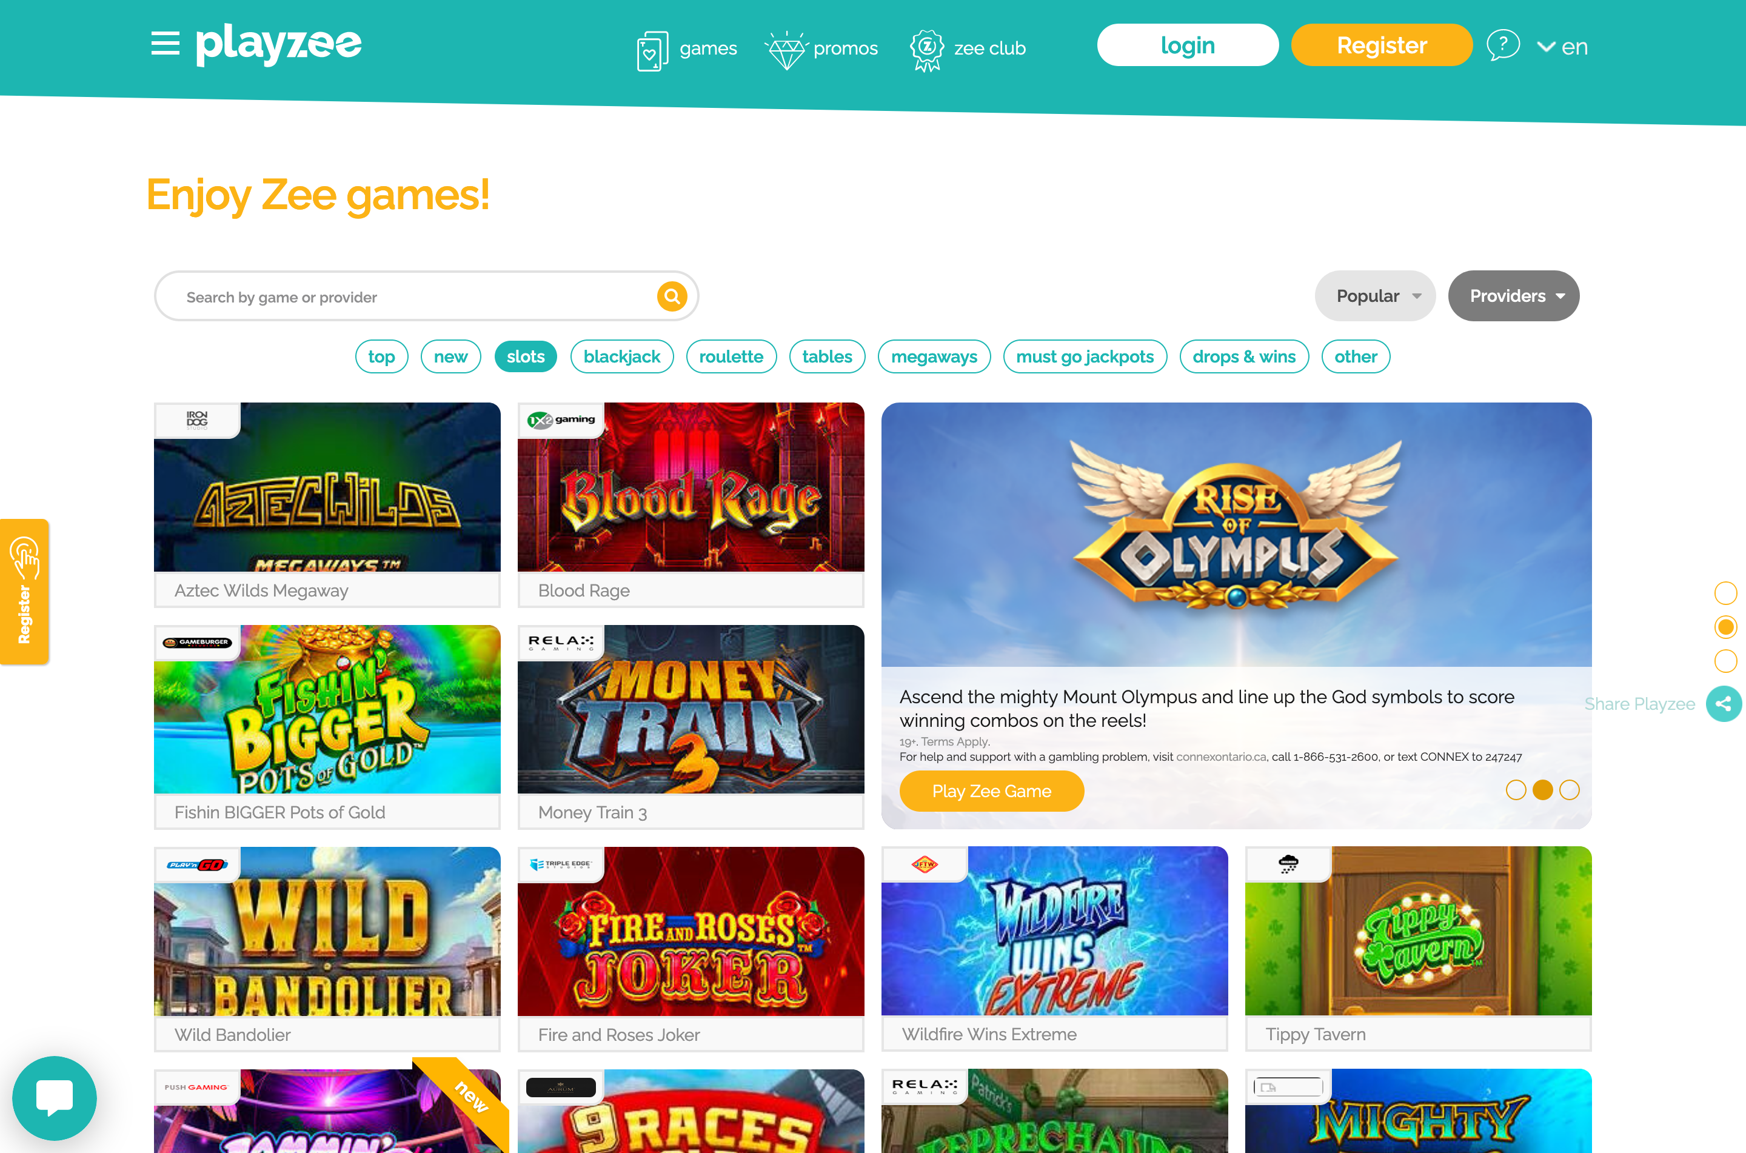Open the connexontario.ca link

point(1221,757)
